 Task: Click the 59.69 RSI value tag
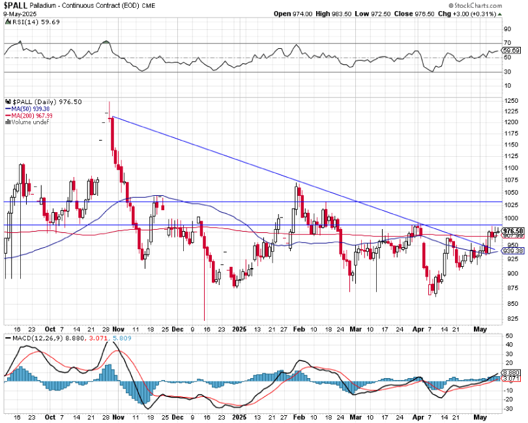[x=513, y=50]
